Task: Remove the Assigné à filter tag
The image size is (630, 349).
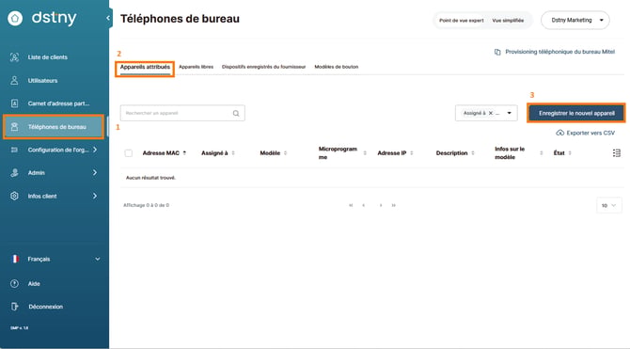Action: tap(491, 113)
